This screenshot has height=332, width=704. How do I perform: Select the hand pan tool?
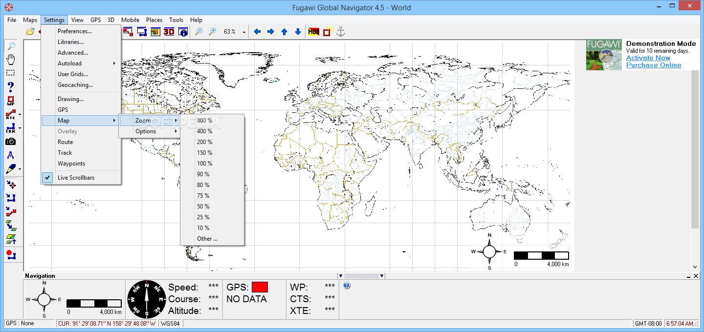point(11,59)
